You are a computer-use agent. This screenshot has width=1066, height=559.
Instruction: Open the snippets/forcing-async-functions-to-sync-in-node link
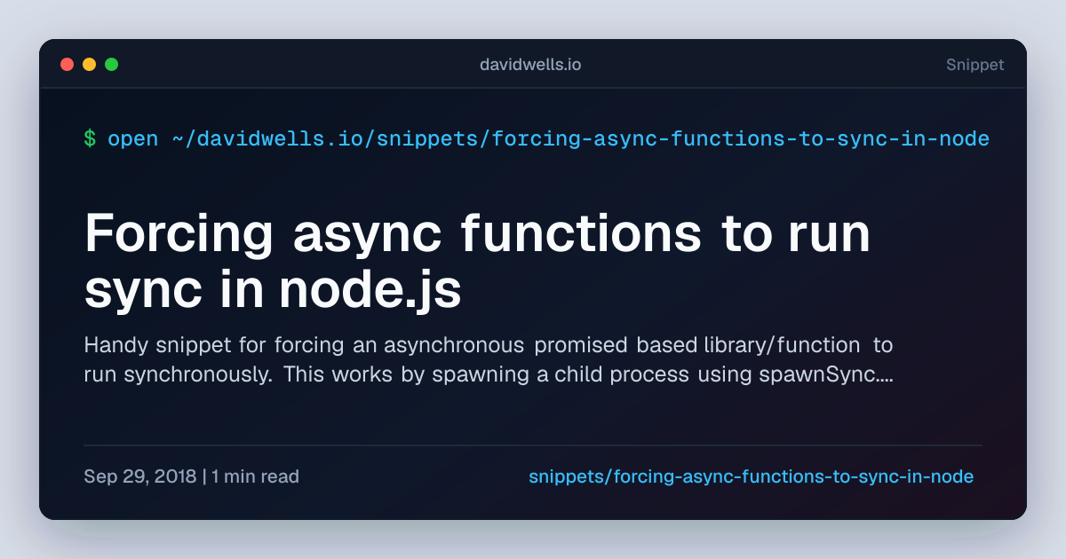(x=752, y=476)
